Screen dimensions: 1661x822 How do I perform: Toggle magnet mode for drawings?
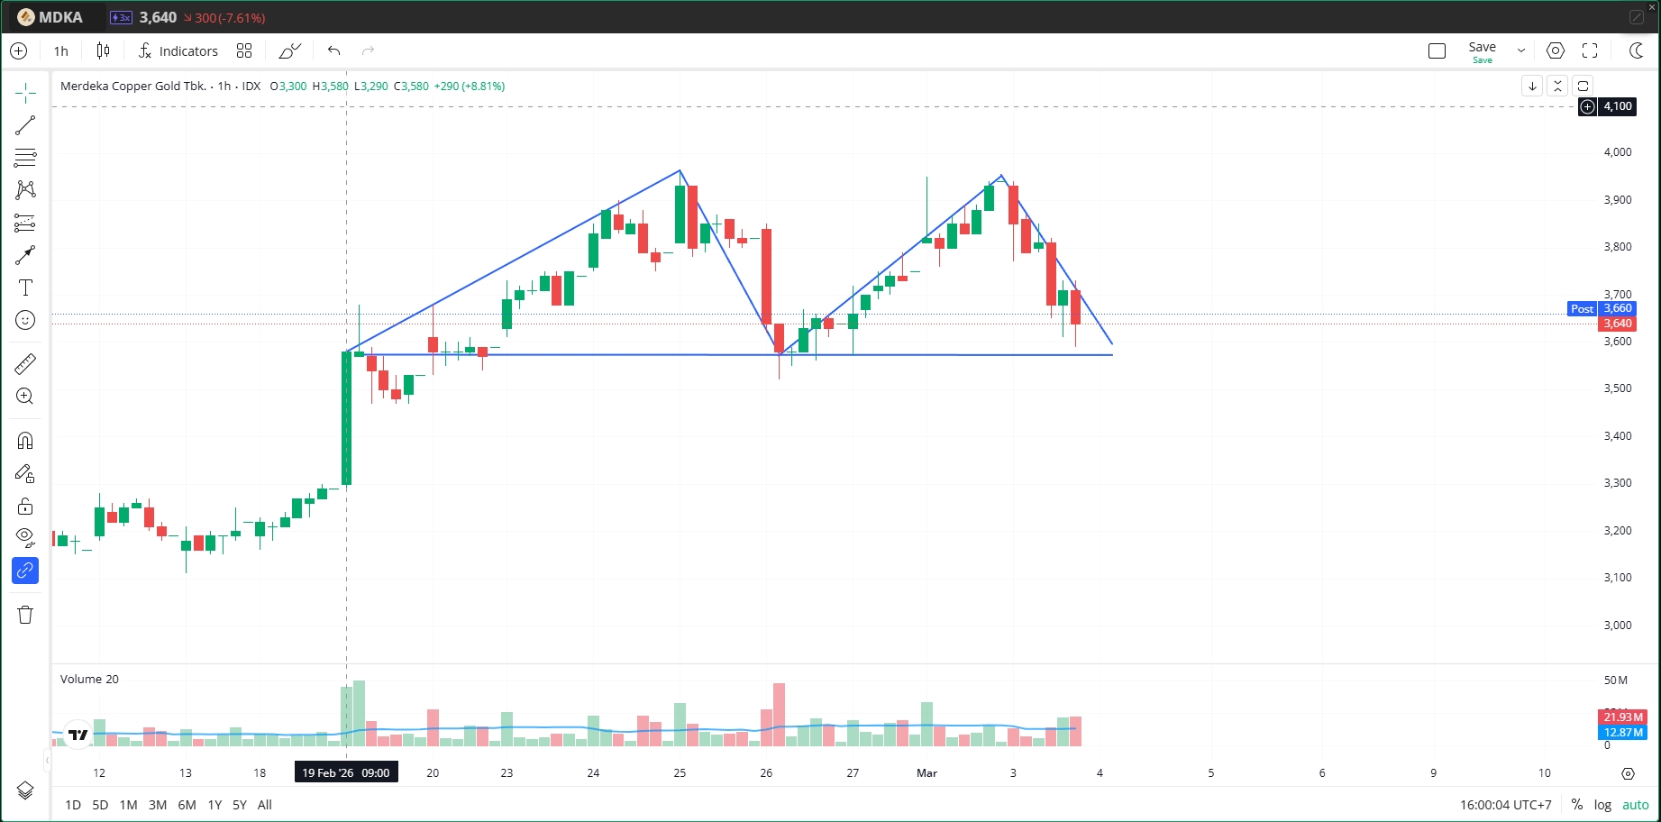coord(25,441)
